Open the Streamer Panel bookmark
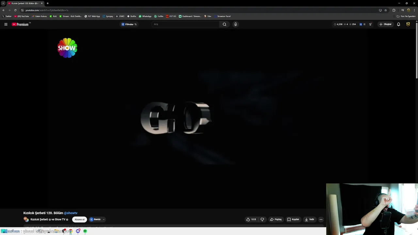Image resolution: width=418 pixels, height=235 pixels. coord(222,16)
